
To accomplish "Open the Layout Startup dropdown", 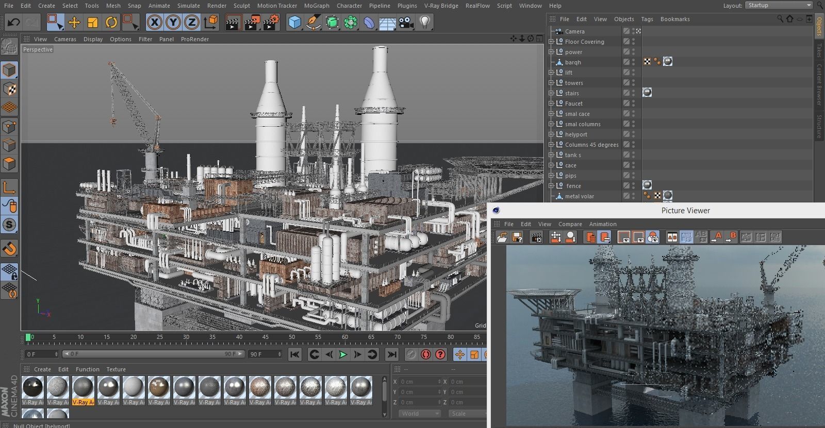I will 779,5.
